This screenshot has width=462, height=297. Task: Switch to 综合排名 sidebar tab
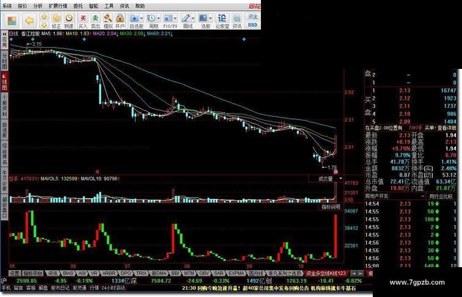[x=4, y=154]
